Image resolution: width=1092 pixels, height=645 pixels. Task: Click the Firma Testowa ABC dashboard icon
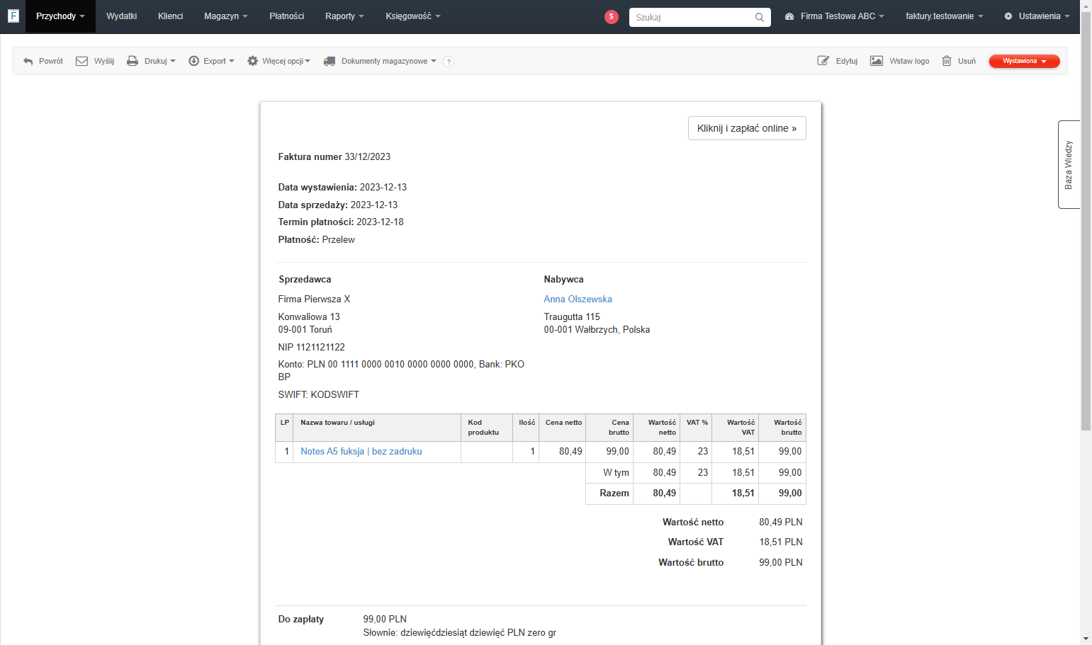[789, 16]
